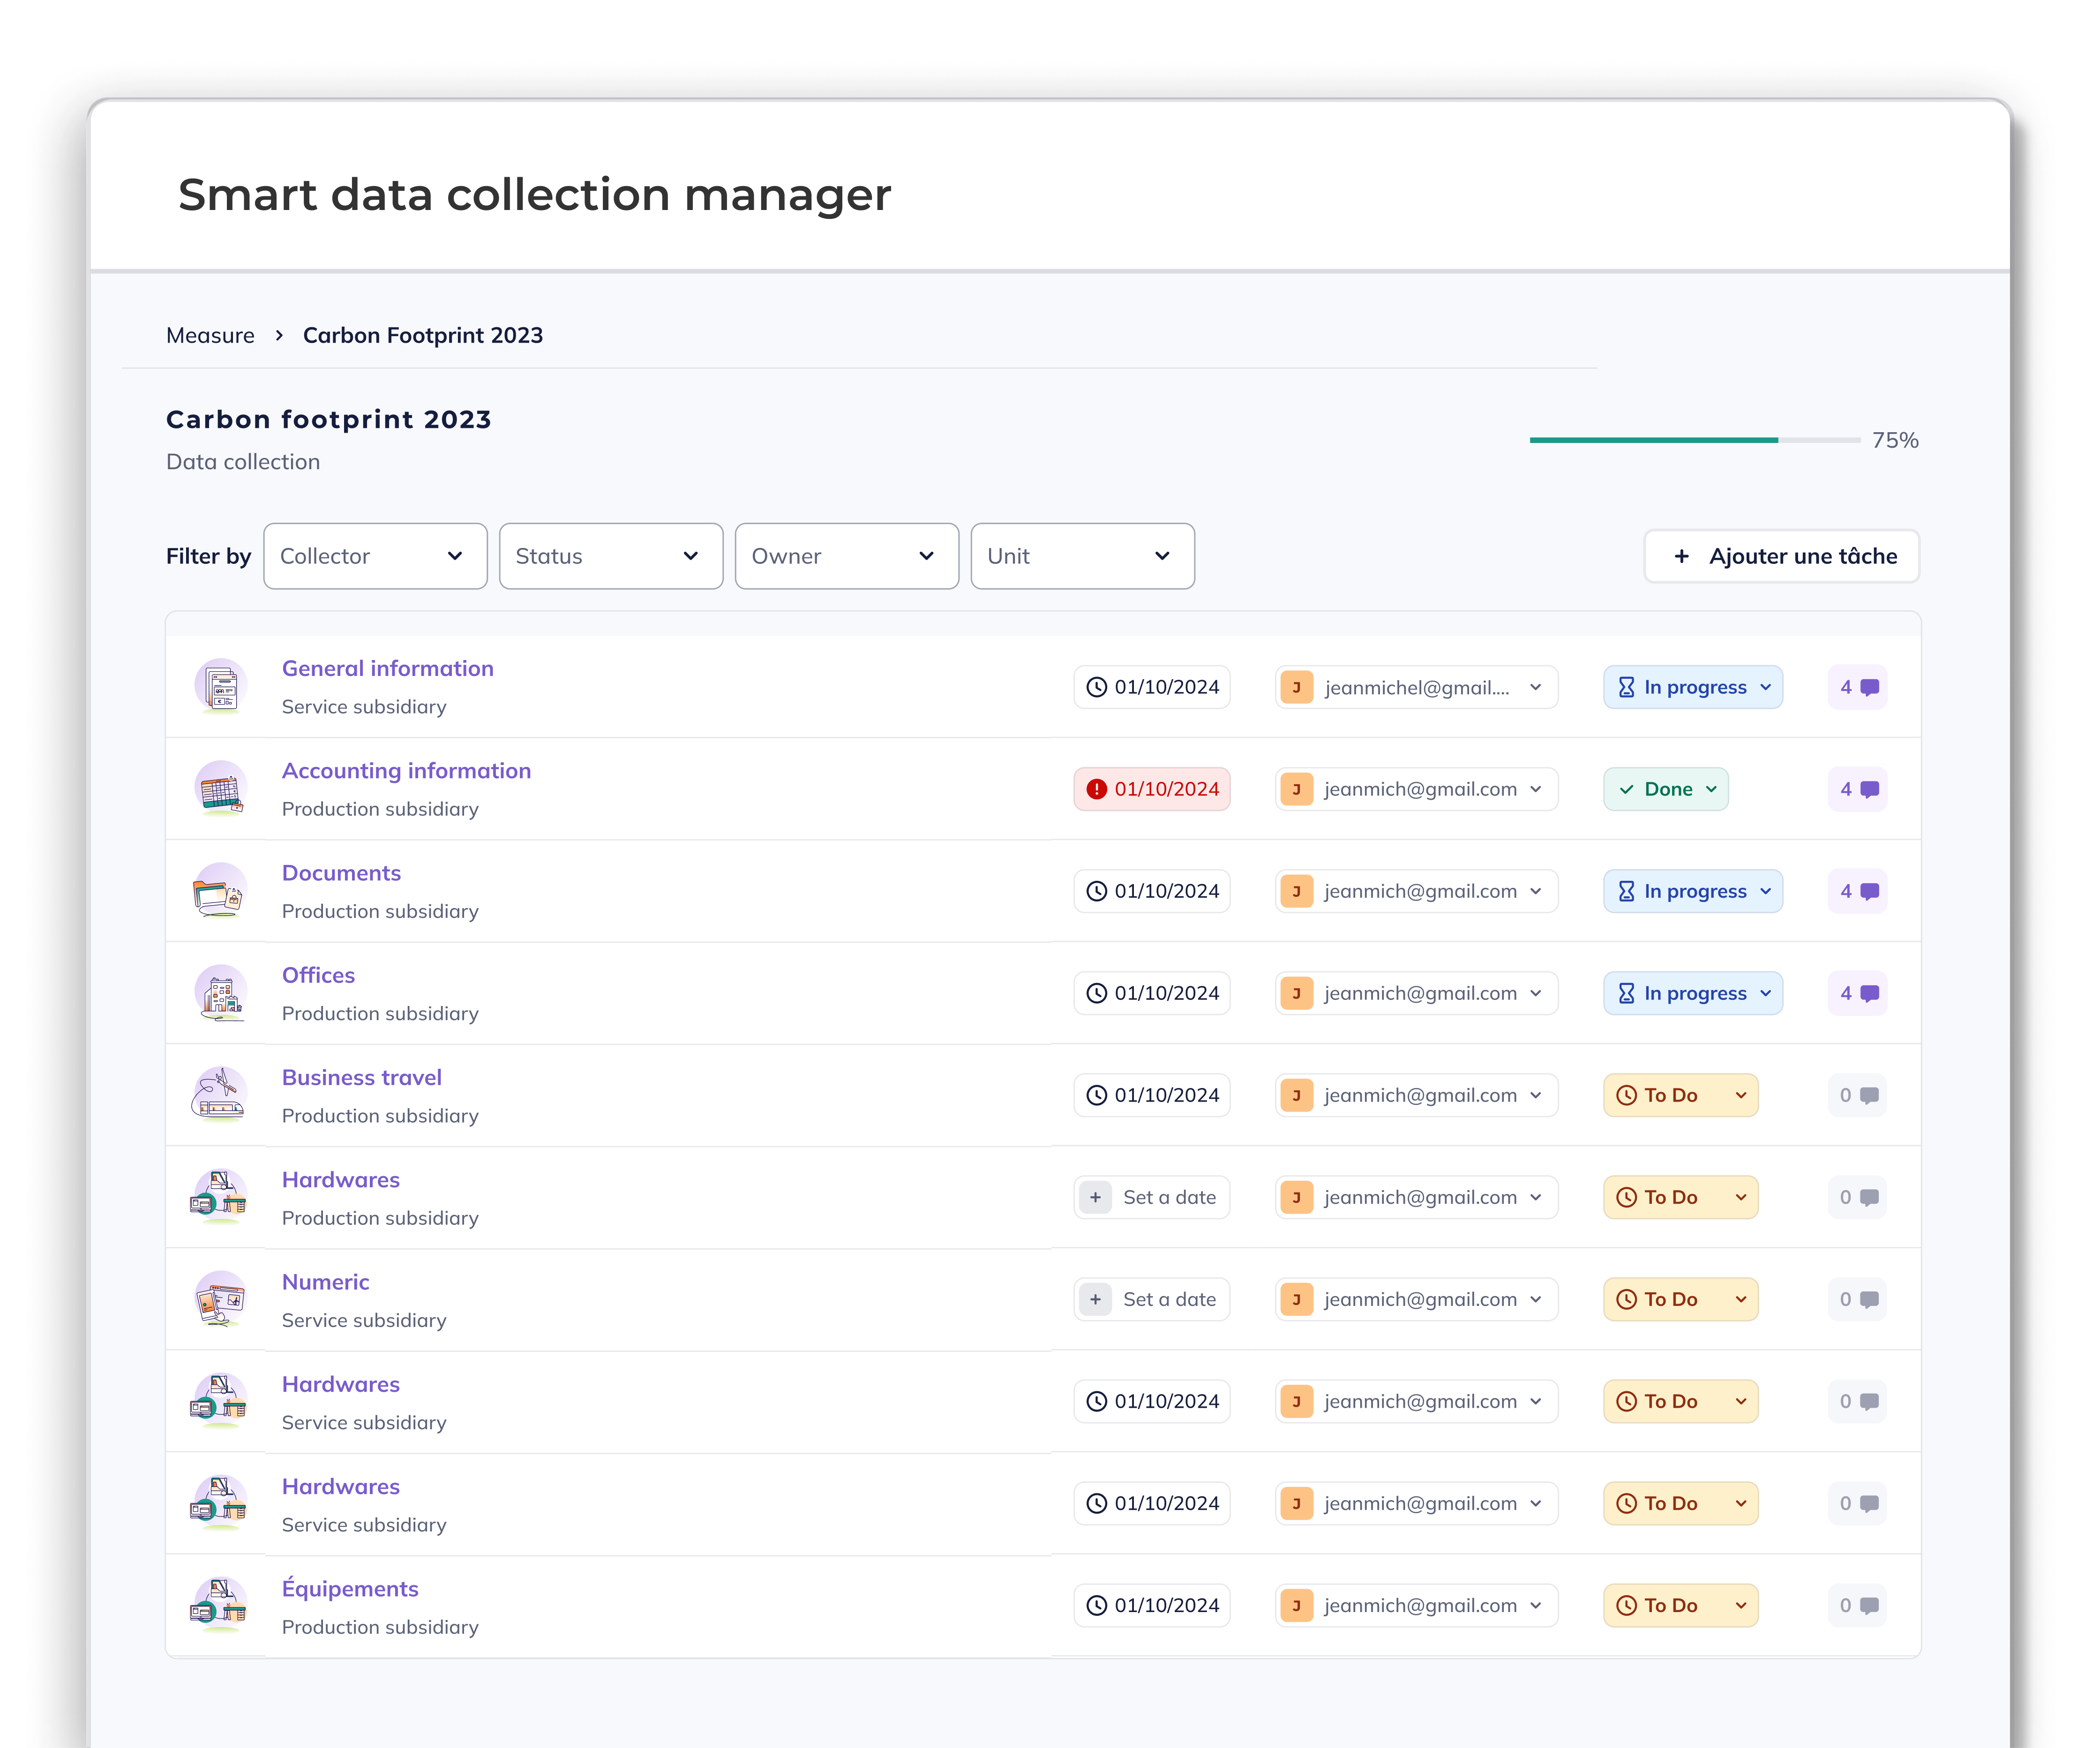2100x1748 pixels.
Task: Click the 75% progress bar
Action: [x=1694, y=440]
